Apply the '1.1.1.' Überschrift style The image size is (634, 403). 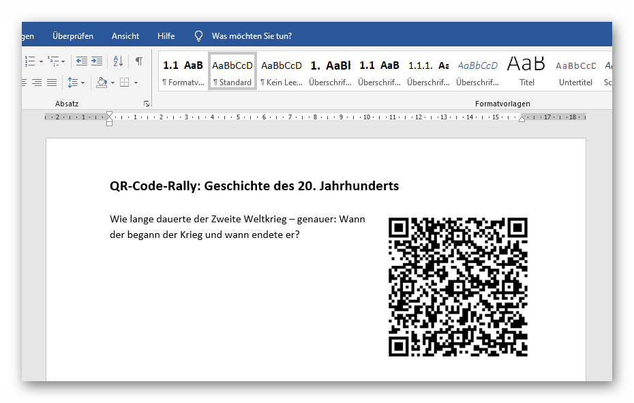point(428,72)
